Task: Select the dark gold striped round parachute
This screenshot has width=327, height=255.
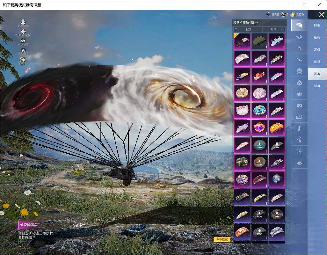Action: 242,162
